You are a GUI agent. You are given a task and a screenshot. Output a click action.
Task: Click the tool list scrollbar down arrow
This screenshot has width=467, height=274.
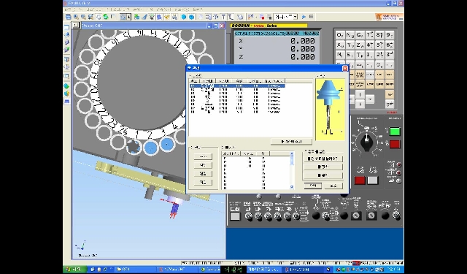(x=292, y=187)
